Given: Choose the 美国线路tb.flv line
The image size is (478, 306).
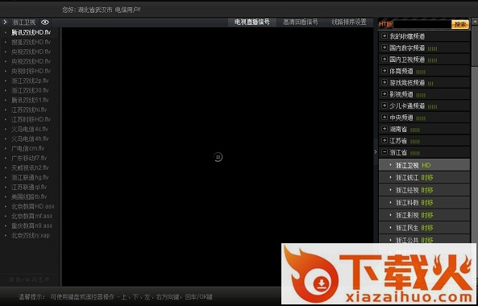Looking at the screenshot, I should point(29,196).
